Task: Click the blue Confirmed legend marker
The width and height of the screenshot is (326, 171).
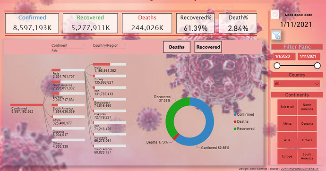Action: pyautogui.click(x=235, y=114)
